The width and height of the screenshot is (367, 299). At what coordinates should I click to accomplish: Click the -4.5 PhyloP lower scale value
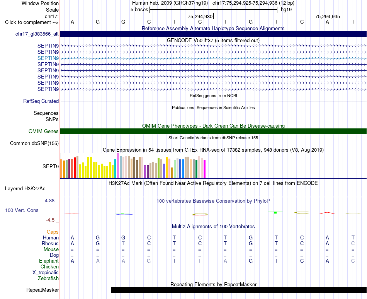tap(50, 220)
